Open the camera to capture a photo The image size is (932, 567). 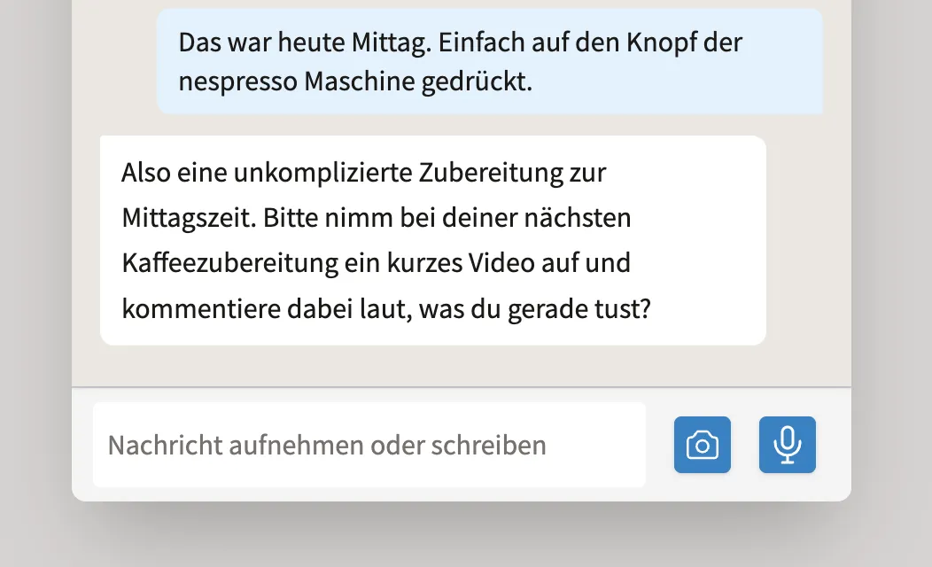pos(702,445)
